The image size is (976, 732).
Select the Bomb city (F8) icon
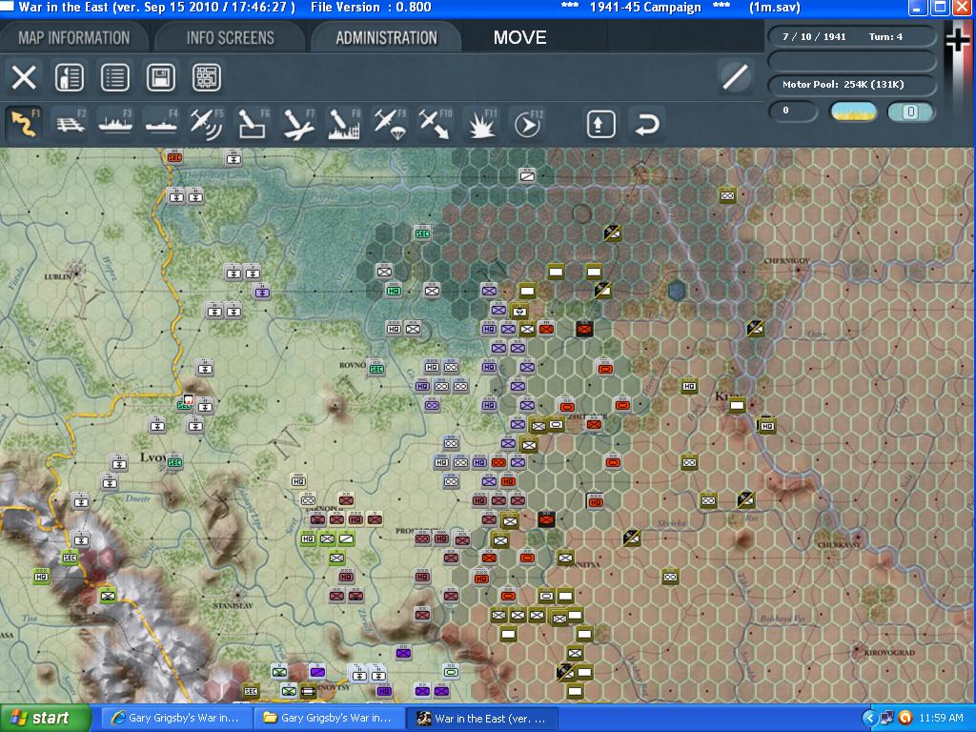tap(343, 123)
